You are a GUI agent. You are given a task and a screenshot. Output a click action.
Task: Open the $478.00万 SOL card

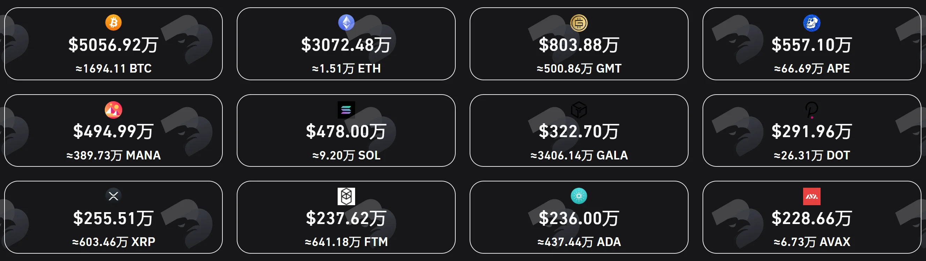(346, 131)
